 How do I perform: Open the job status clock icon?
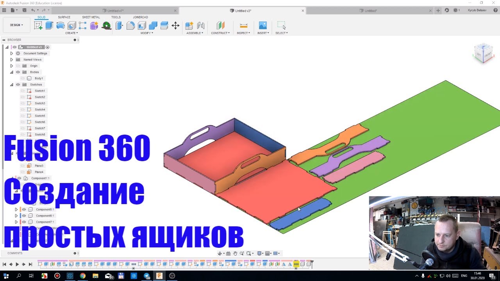(455, 11)
